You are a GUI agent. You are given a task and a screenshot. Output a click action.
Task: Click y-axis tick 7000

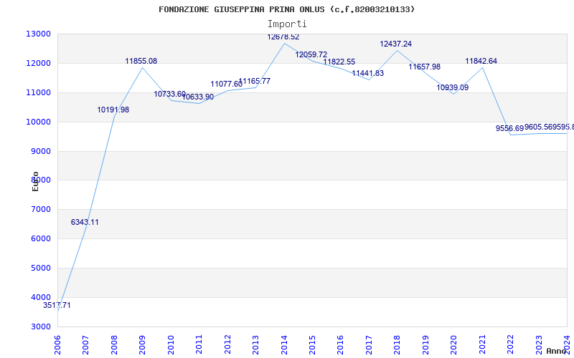[x=40, y=209]
